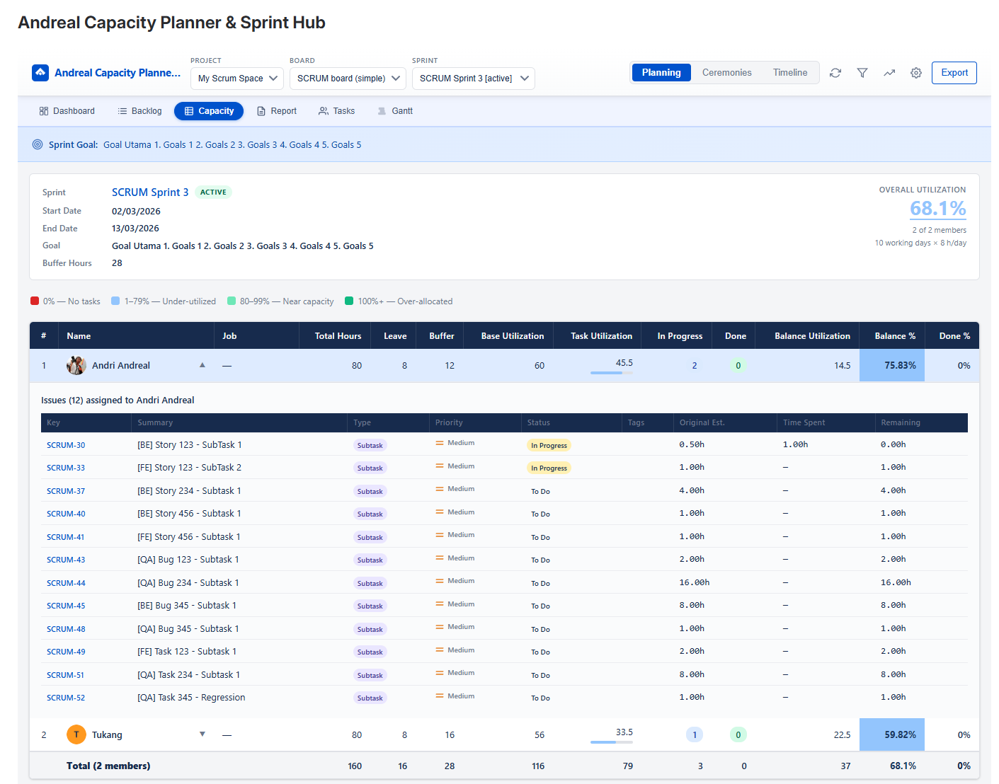
Task: Open issue link SCRUM-44
Action: click(x=66, y=583)
